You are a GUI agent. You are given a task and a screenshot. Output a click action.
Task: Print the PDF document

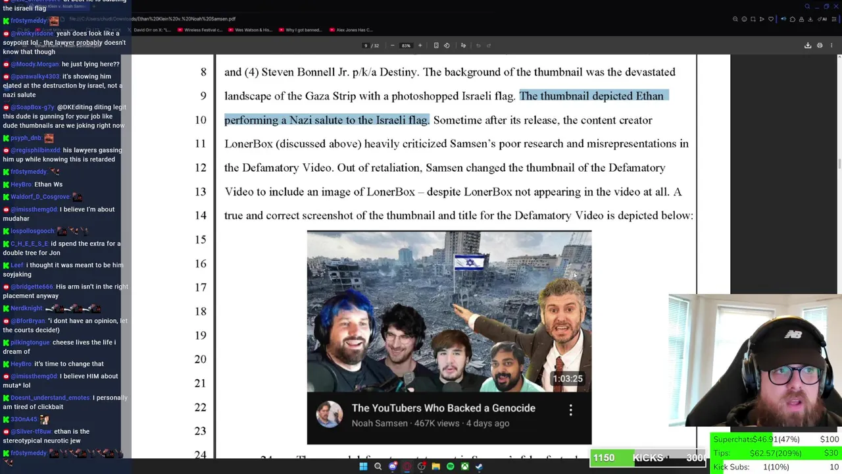coord(820,45)
